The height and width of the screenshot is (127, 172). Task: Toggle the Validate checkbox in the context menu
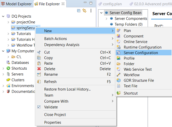39,107
